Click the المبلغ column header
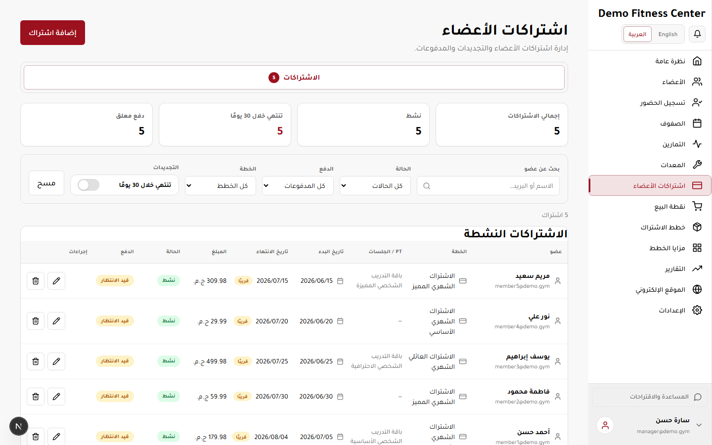Viewport: 712px width, 445px height. click(x=219, y=252)
